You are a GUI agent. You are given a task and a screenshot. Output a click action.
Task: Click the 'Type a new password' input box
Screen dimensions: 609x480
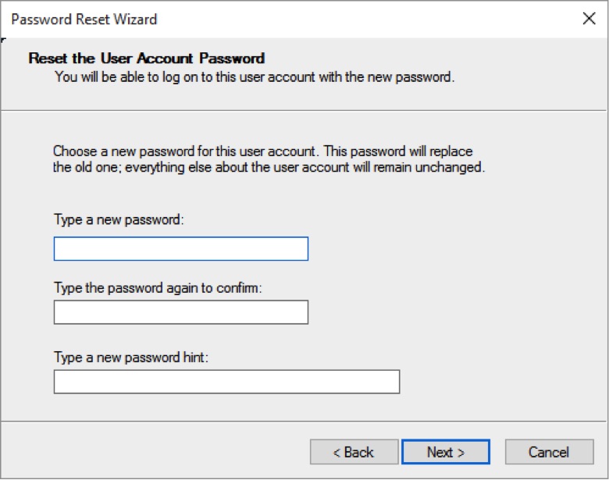pos(181,248)
